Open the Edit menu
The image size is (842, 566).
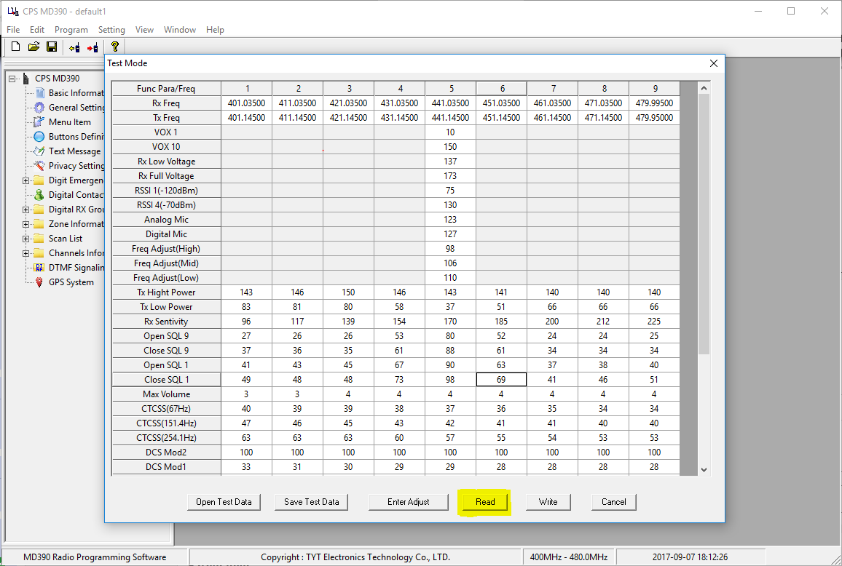pyautogui.click(x=37, y=30)
